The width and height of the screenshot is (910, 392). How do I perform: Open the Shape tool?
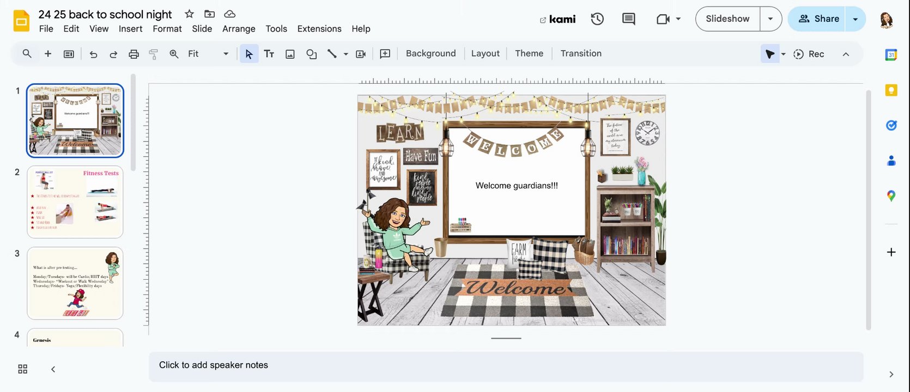311,54
